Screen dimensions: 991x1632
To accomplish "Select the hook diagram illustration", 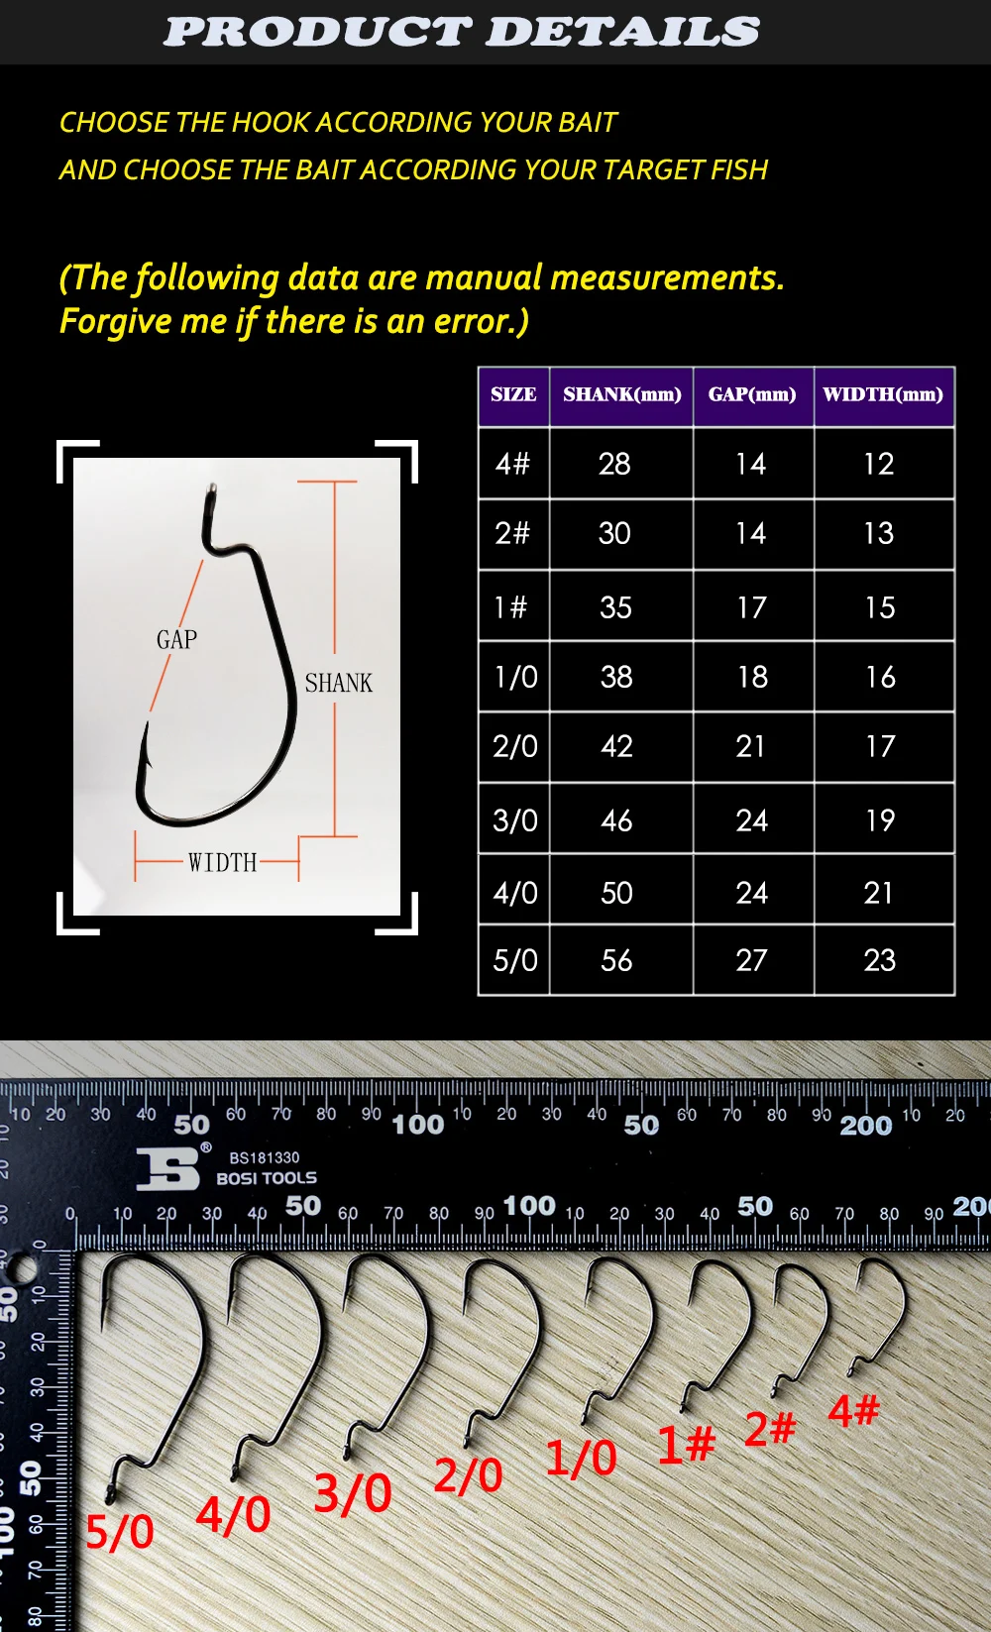I will [x=237, y=687].
